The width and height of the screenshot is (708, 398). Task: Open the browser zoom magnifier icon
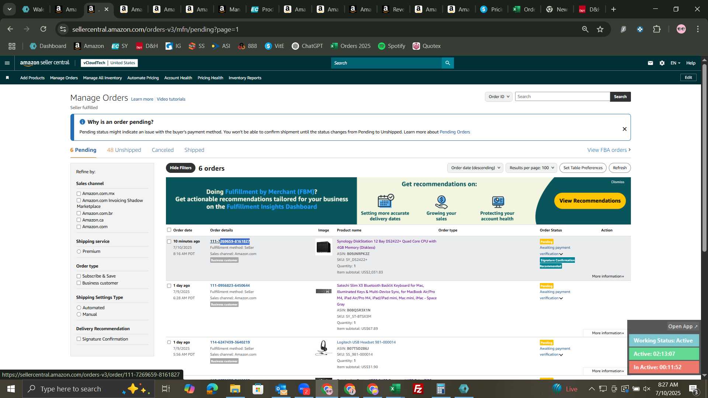coord(585,29)
